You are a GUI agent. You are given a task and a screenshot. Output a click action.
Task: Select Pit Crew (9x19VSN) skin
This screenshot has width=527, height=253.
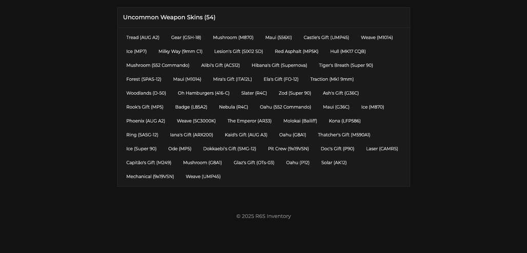click(x=289, y=149)
